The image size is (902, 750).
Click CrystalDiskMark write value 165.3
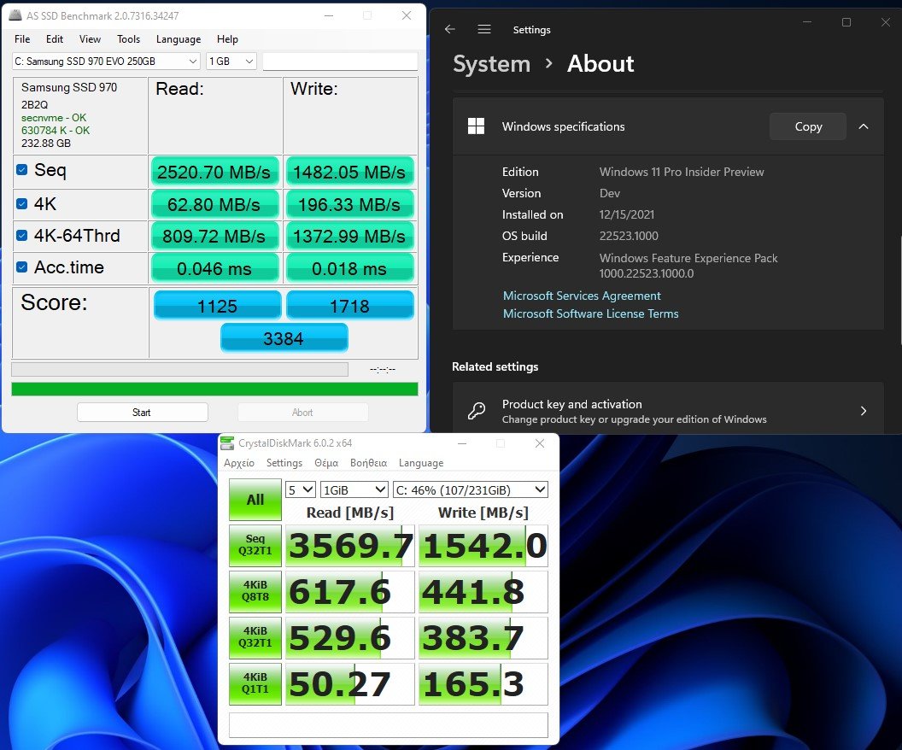point(483,684)
